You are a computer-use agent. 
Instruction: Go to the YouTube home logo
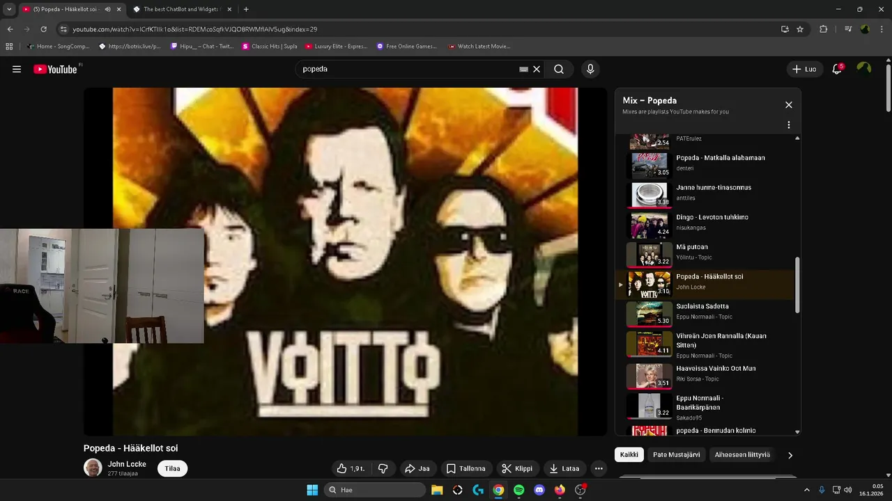[56, 69]
